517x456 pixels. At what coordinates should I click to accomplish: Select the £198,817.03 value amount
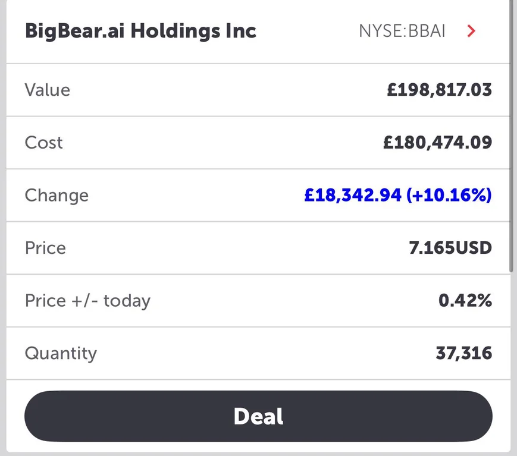pos(439,90)
